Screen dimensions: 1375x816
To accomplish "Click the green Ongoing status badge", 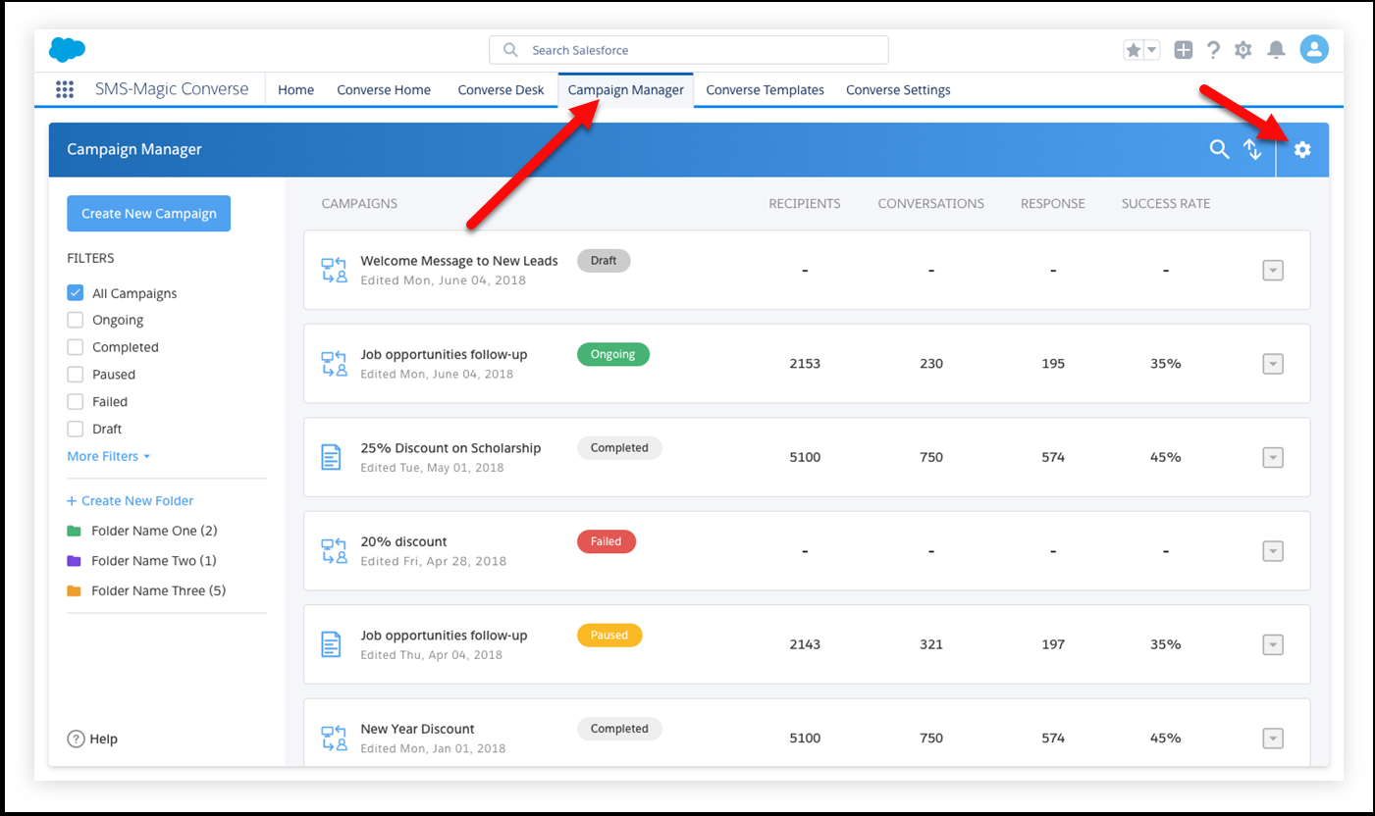I will pyautogui.click(x=613, y=354).
